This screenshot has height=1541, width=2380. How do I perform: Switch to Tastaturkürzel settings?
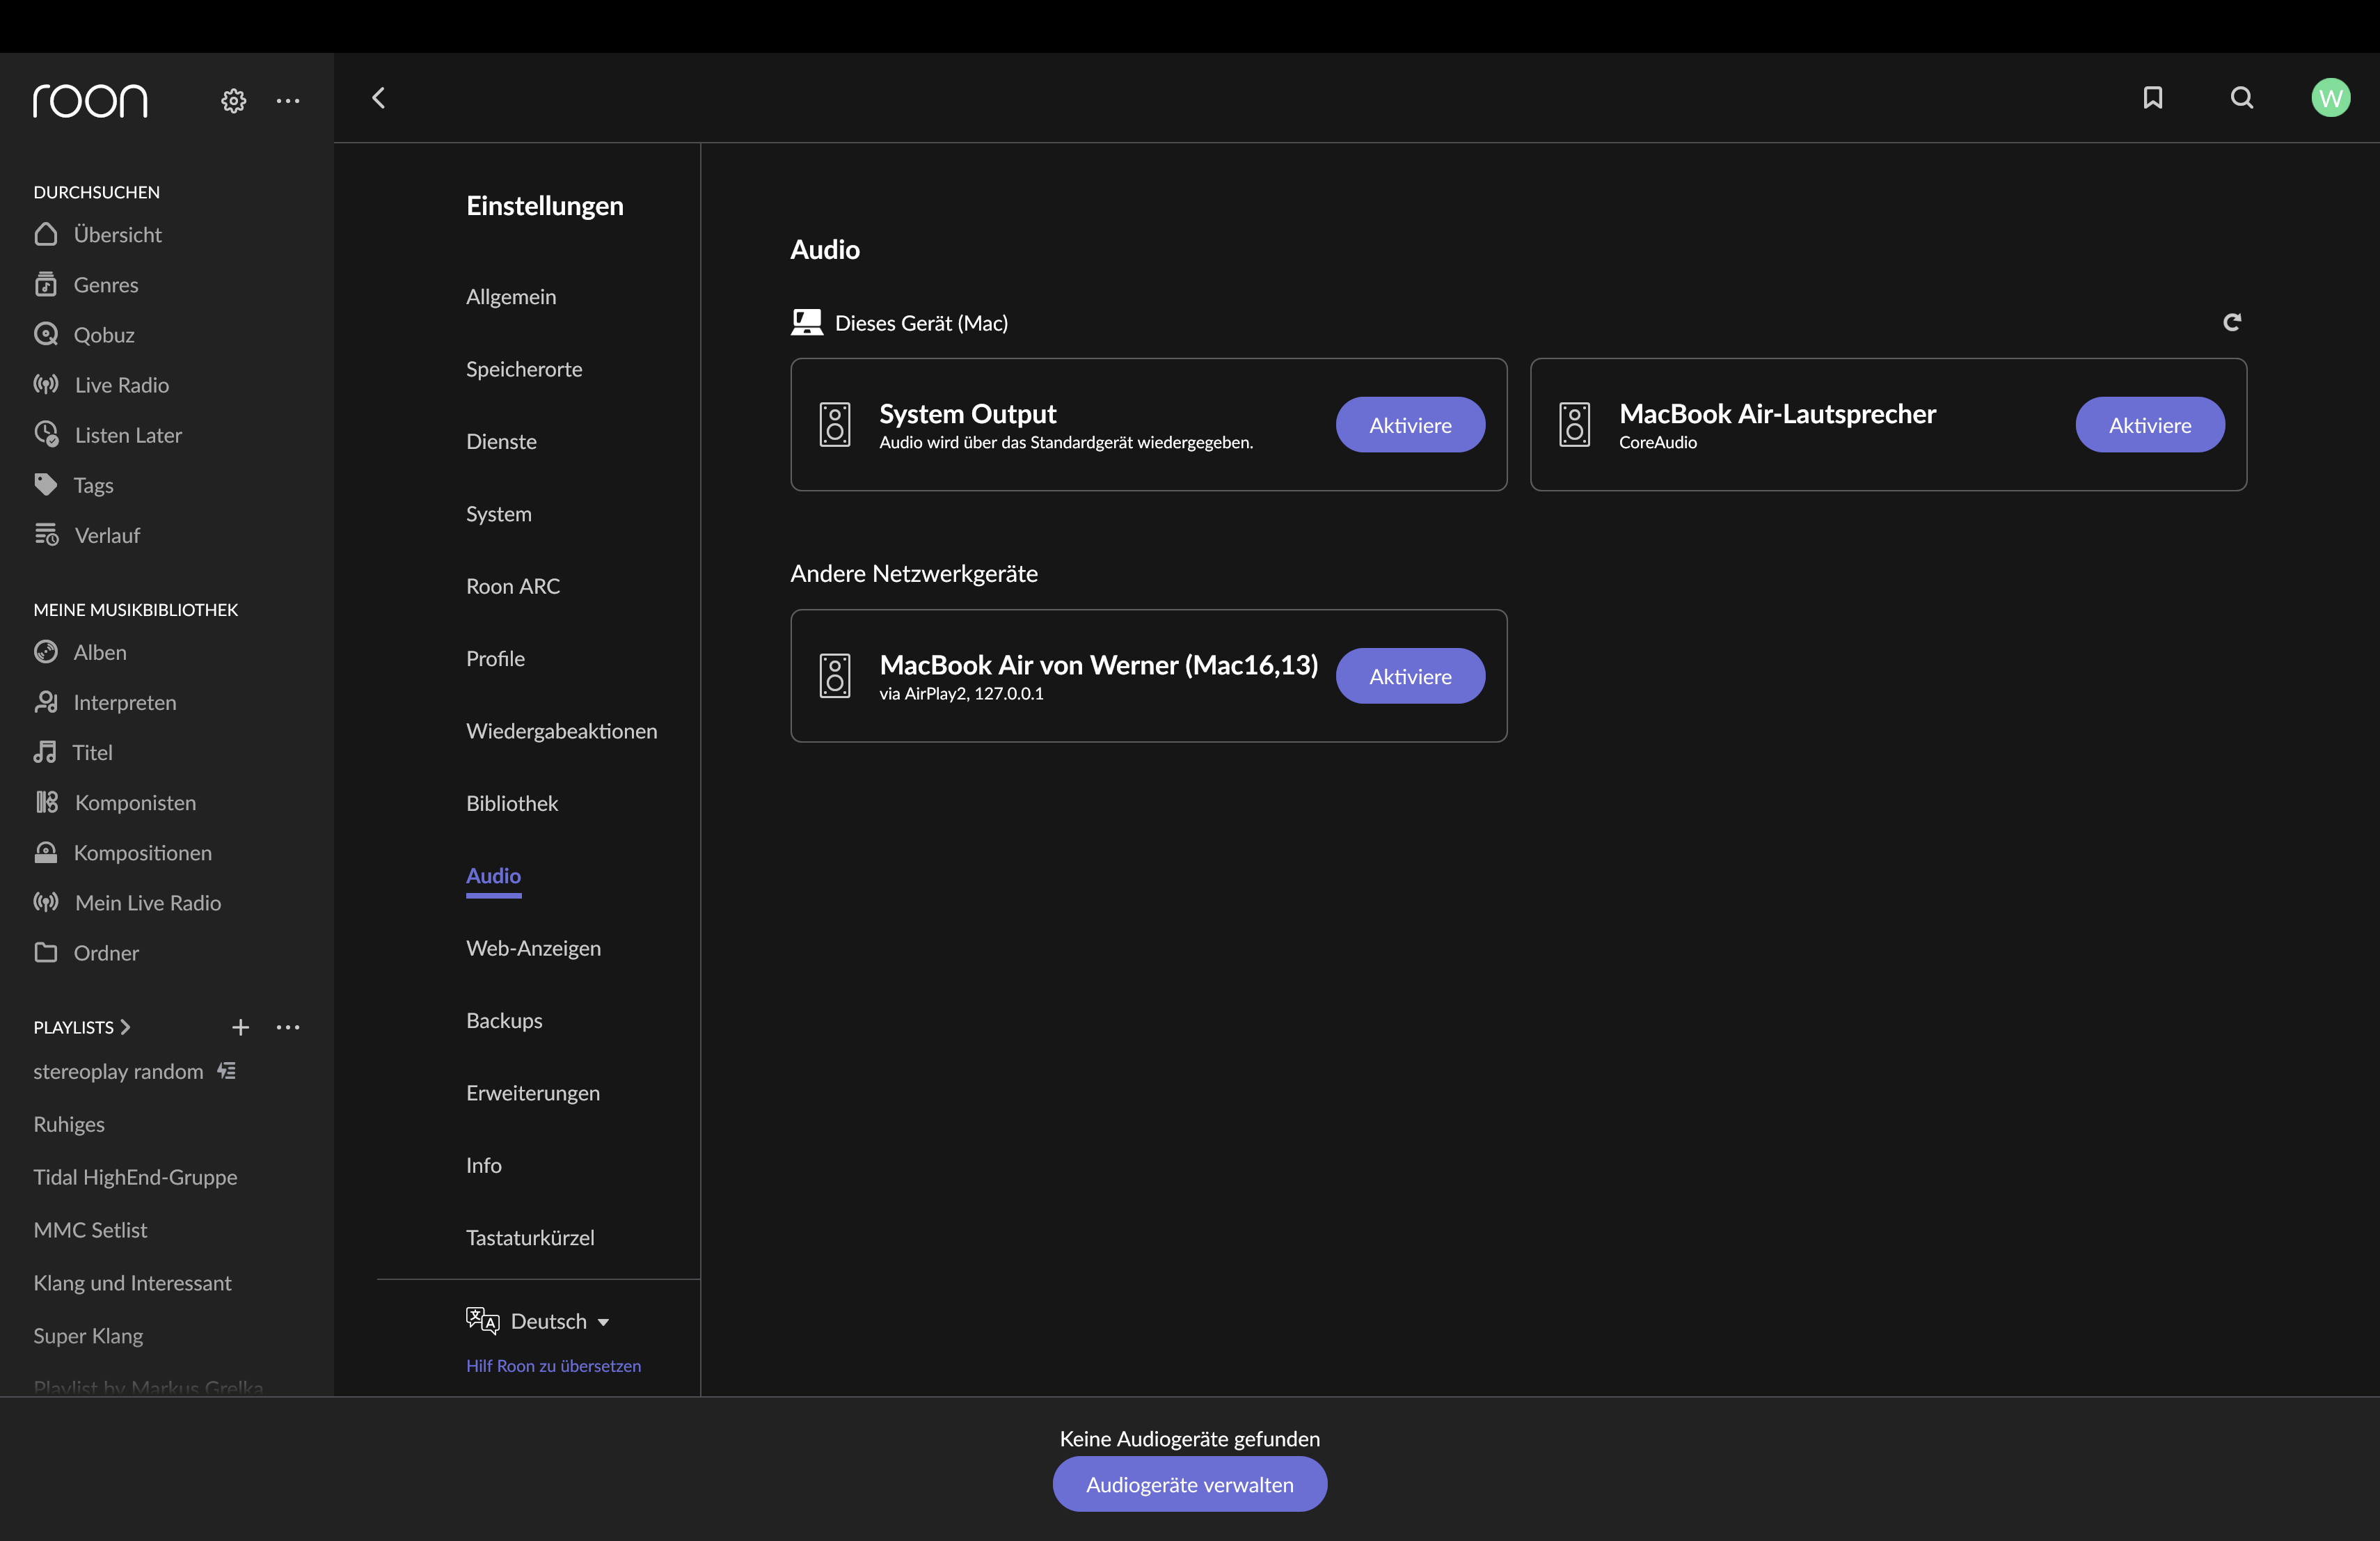pos(529,1237)
